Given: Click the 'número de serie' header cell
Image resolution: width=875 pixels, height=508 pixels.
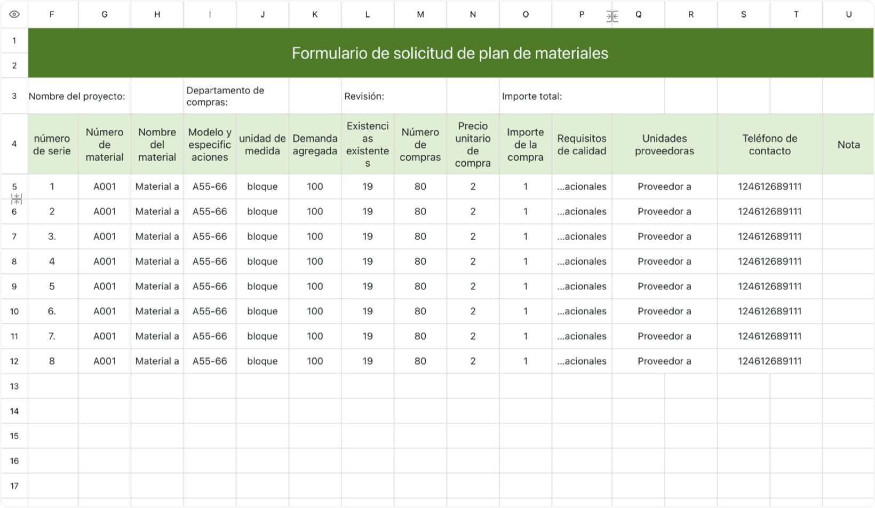Looking at the screenshot, I should 52,144.
